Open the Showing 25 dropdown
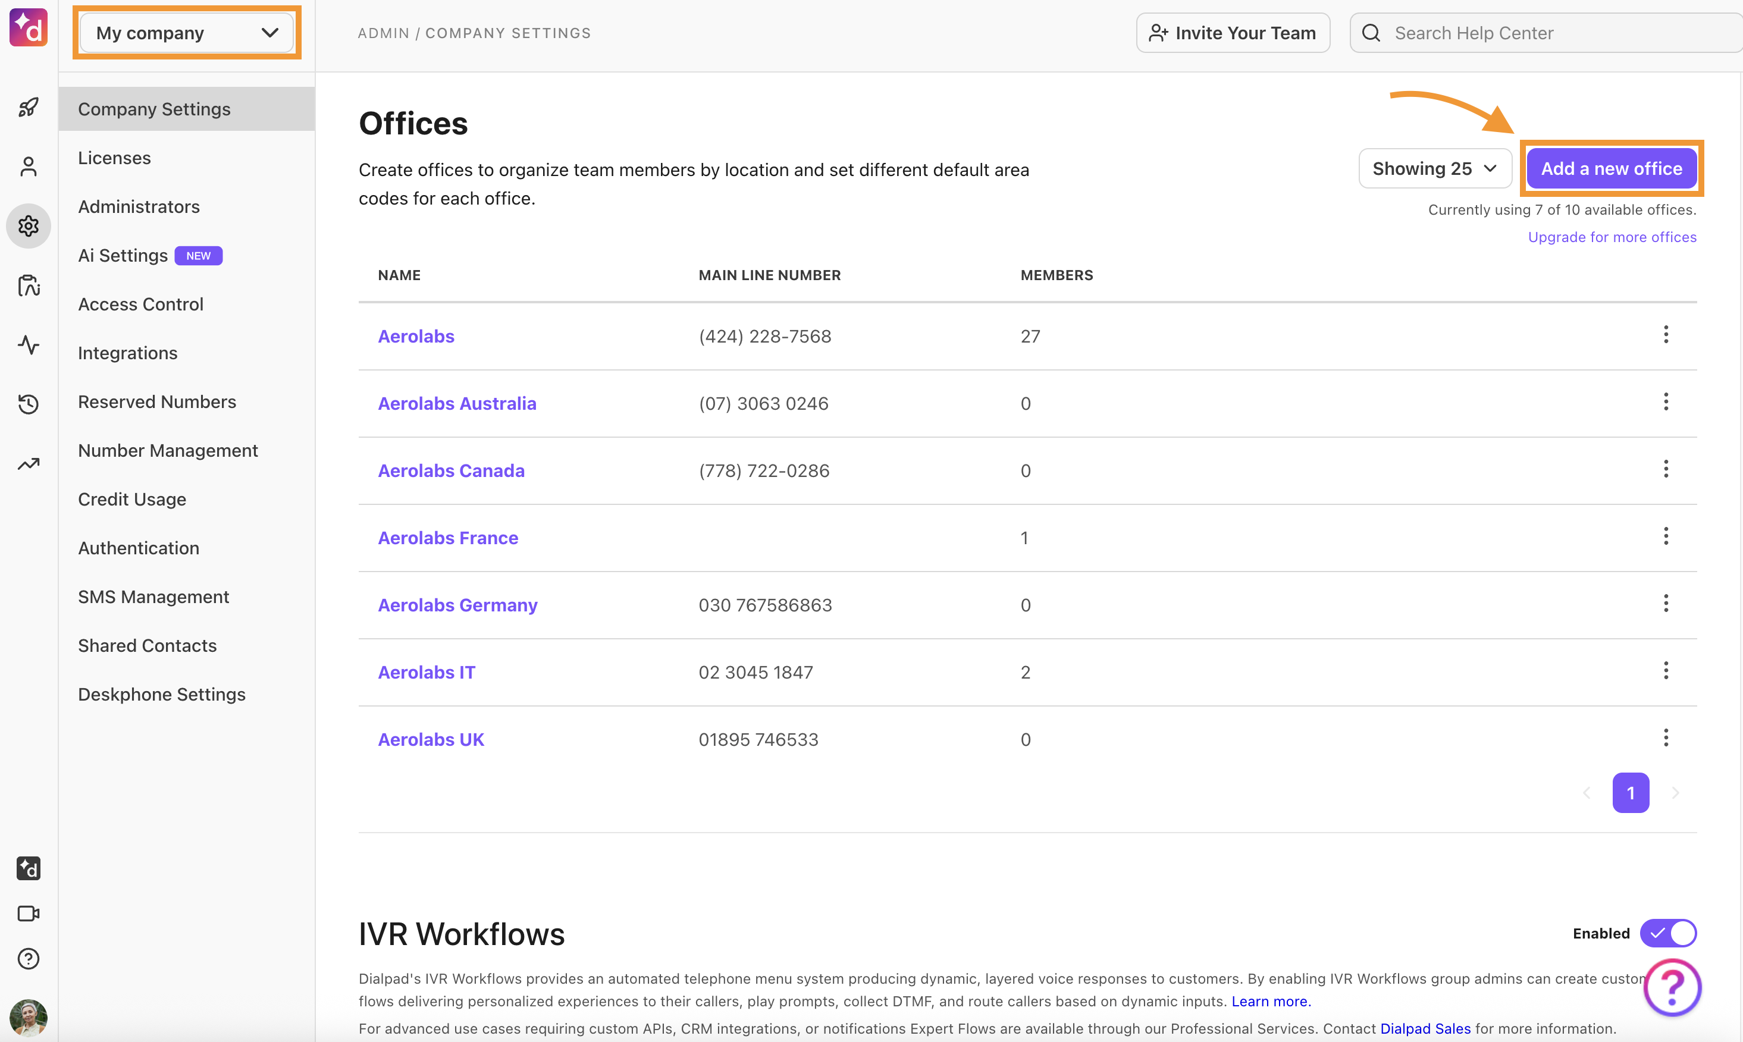Screen dimensions: 1743x1042 point(1435,168)
